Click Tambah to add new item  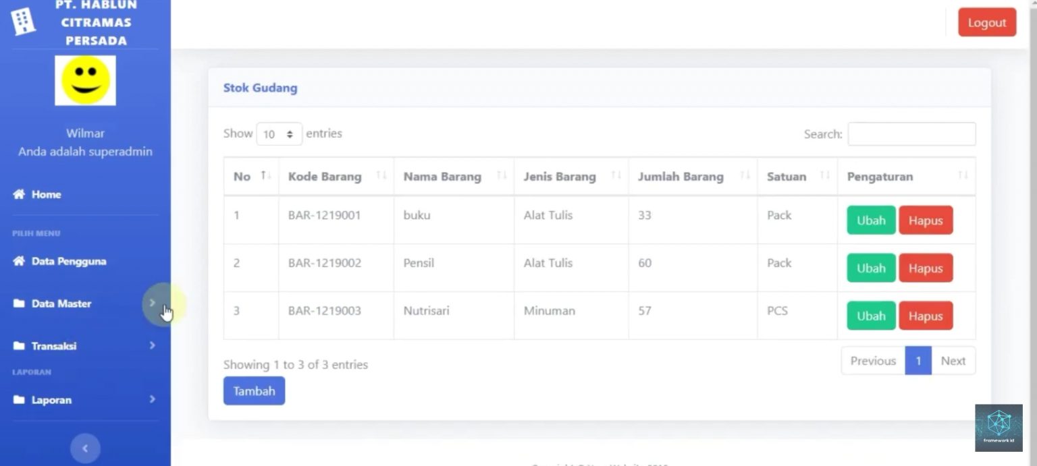pos(254,391)
